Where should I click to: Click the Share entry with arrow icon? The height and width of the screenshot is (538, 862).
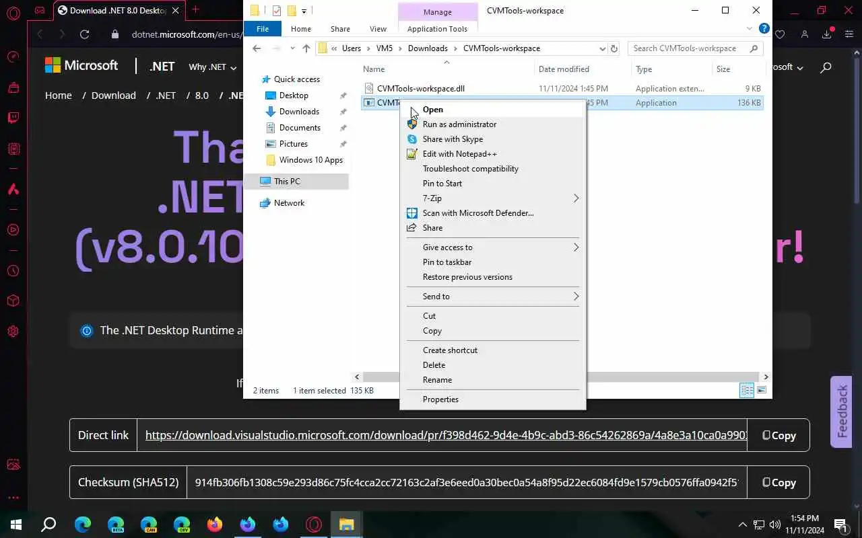tap(493, 228)
